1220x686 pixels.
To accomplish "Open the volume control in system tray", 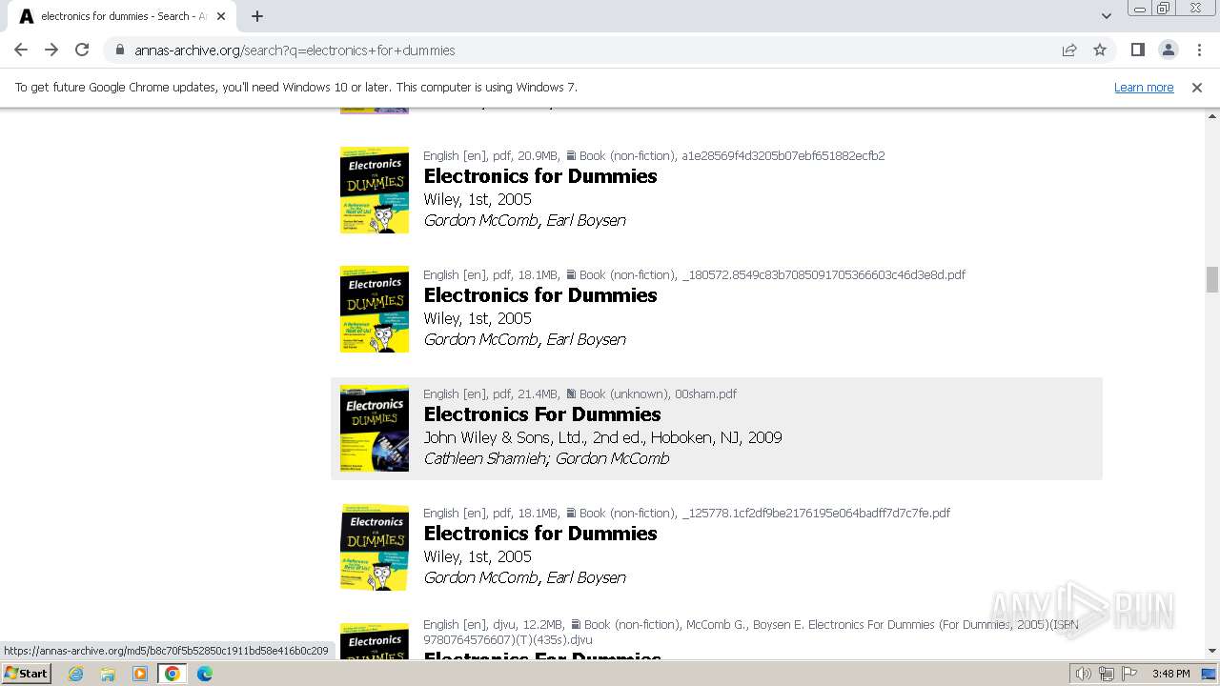I will tap(1084, 674).
